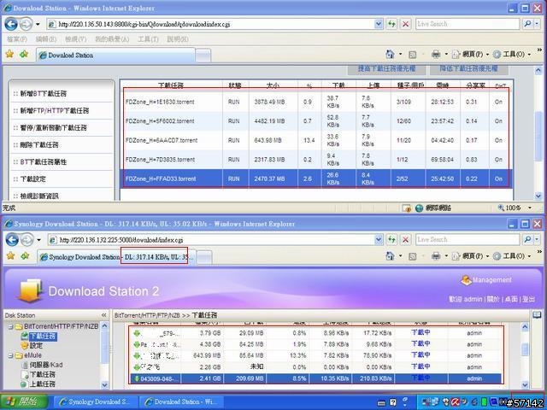Viewport: 547px width, 410px height.
Task: Collapse BitTorrent/HTTP/FTP/NZB tree node
Action: tap(11, 326)
